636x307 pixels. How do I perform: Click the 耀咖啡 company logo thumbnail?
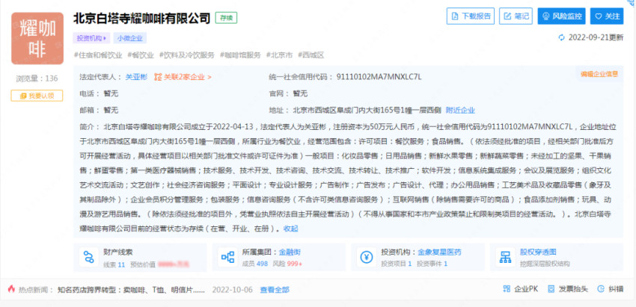37,39
